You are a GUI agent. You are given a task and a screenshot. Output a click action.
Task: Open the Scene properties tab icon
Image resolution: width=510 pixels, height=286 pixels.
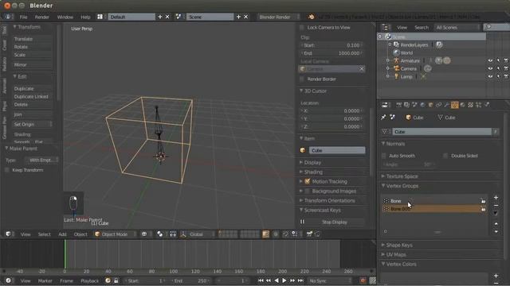tap(414, 105)
